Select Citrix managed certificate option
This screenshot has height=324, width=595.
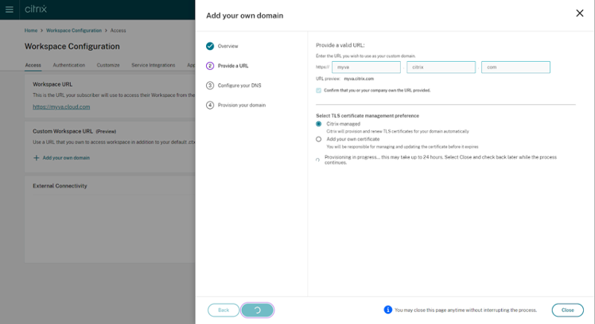coord(319,124)
